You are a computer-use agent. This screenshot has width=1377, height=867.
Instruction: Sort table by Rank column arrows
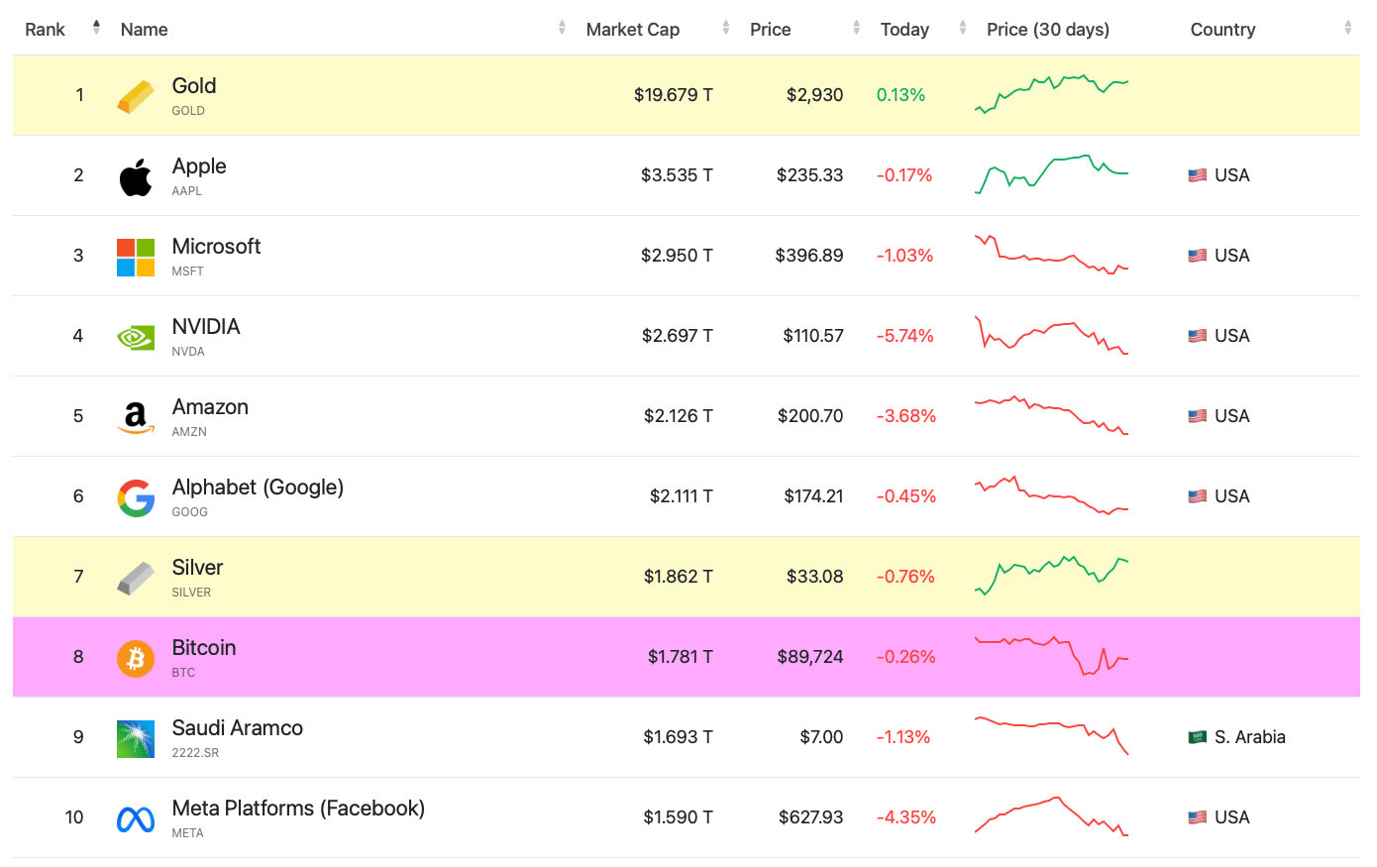(96, 28)
